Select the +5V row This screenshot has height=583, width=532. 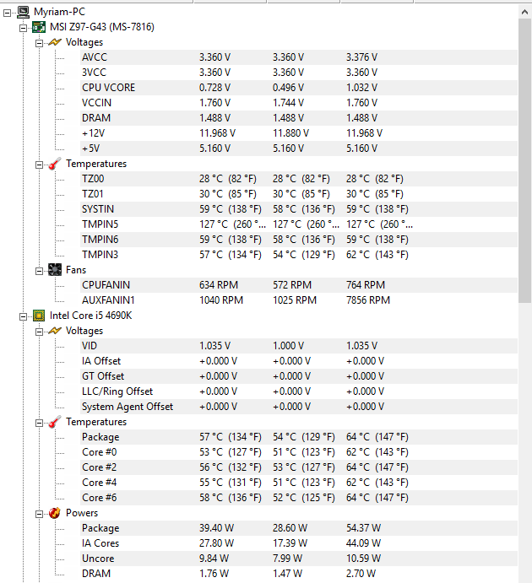(x=299, y=148)
